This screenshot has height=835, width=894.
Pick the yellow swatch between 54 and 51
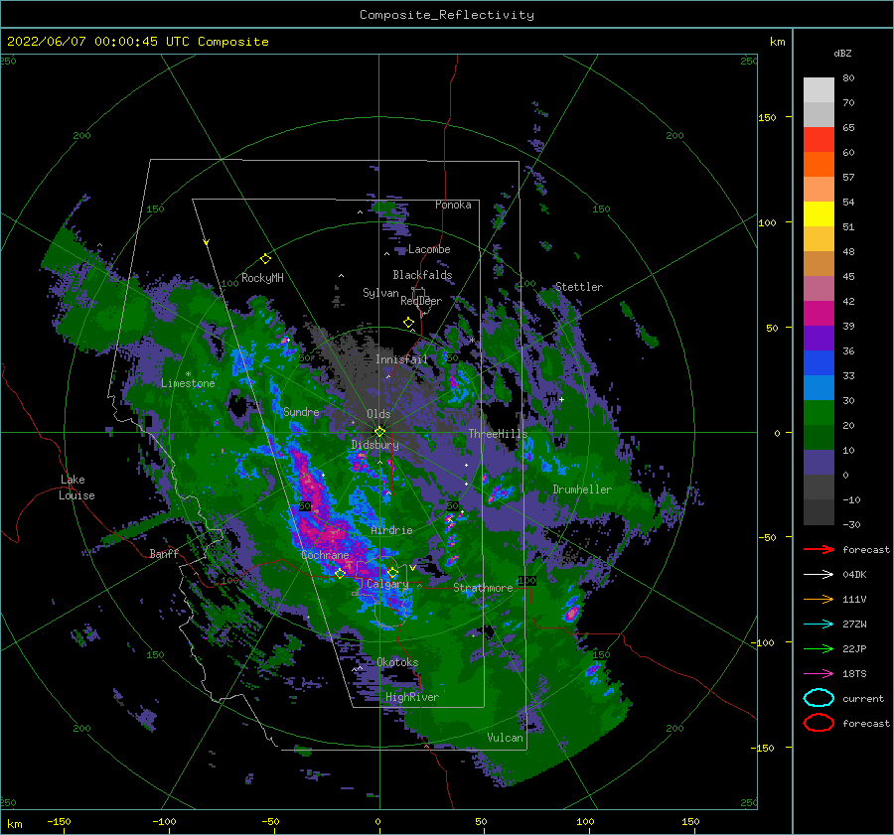pyautogui.click(x=819, y=214)
